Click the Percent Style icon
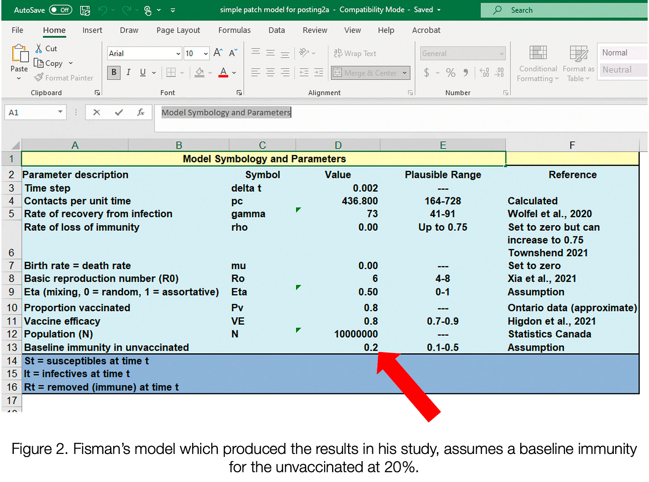The image size is (649, 482). click(451, 73)
